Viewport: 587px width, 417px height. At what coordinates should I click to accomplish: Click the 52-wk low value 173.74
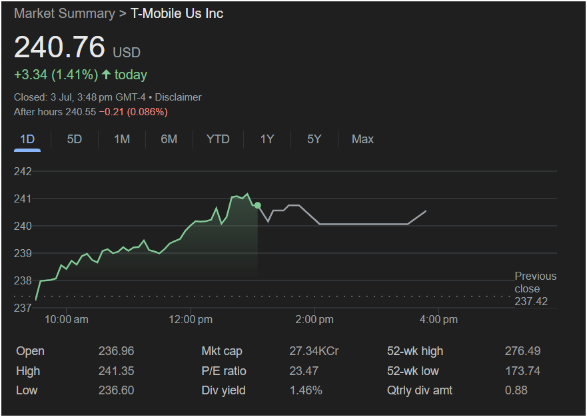pos(522,371)
